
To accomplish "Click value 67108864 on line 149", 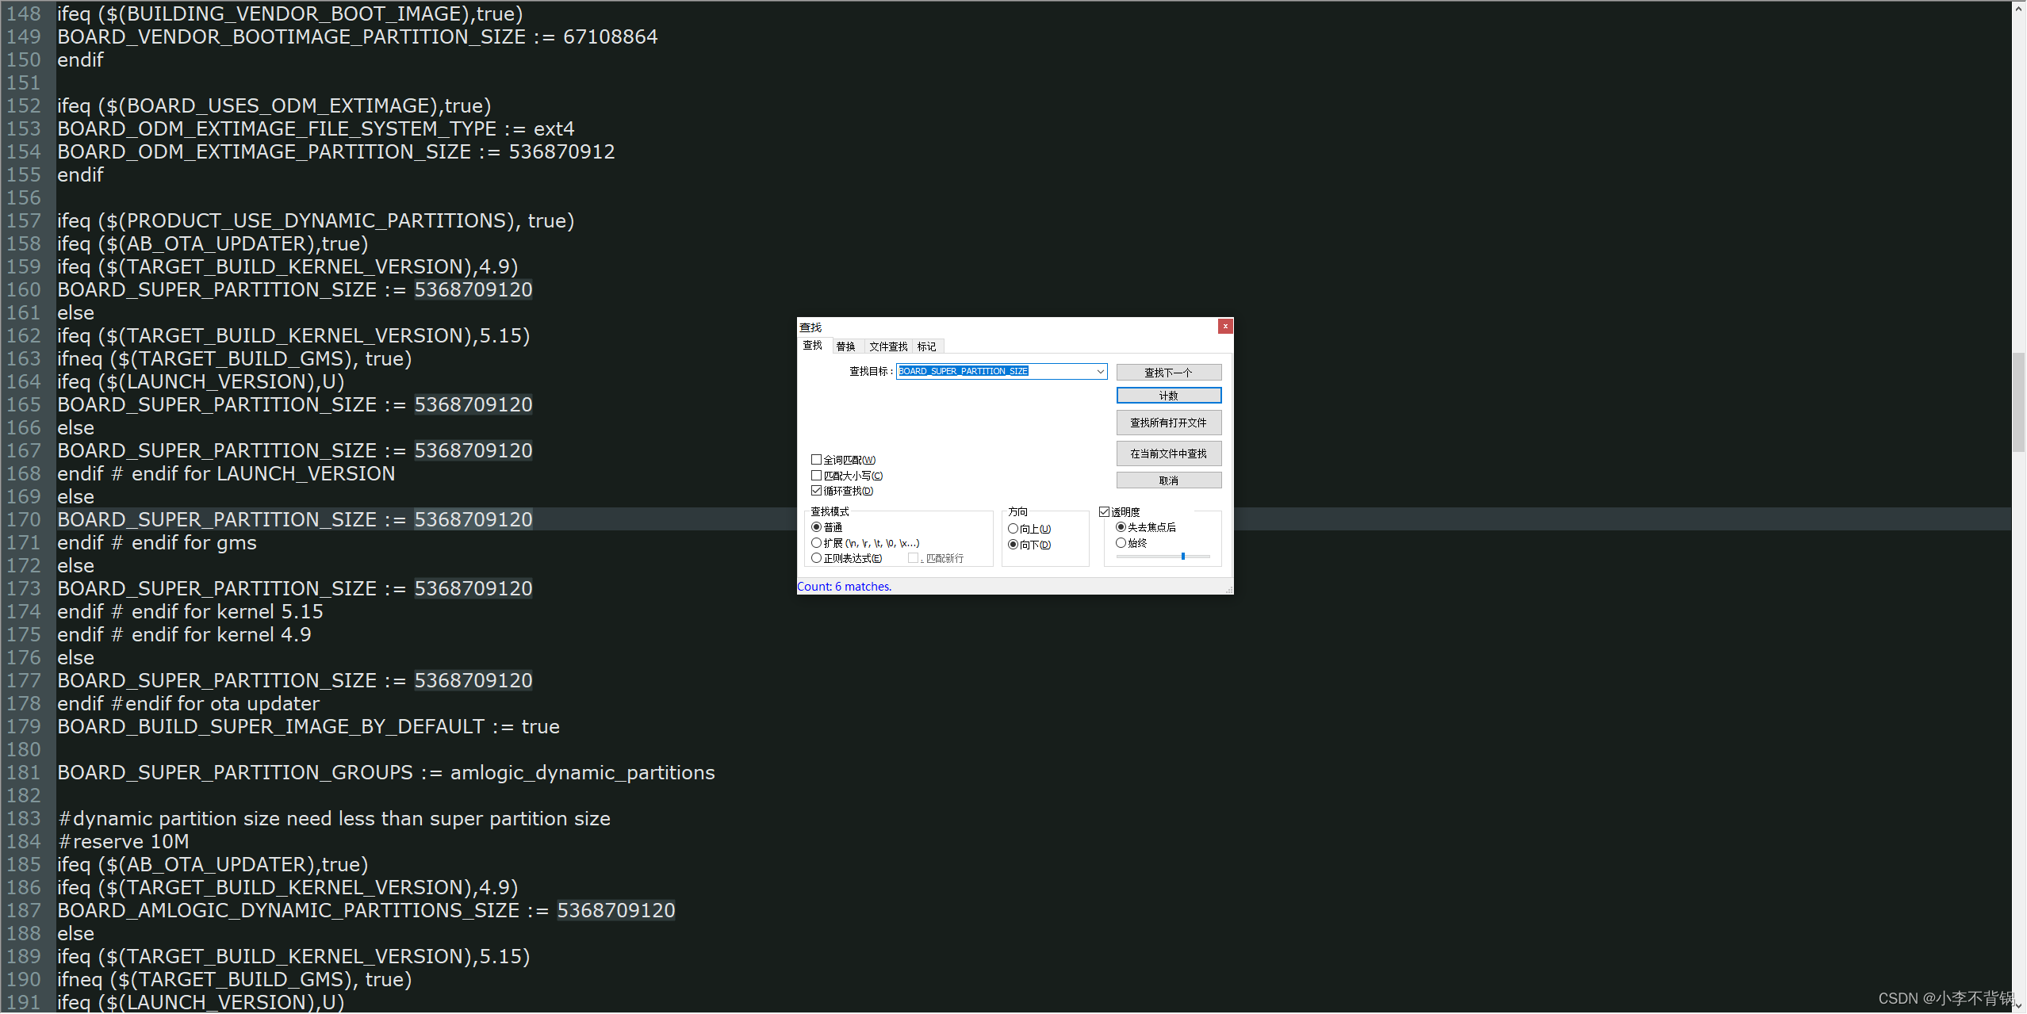I will [x=611, y=37].
